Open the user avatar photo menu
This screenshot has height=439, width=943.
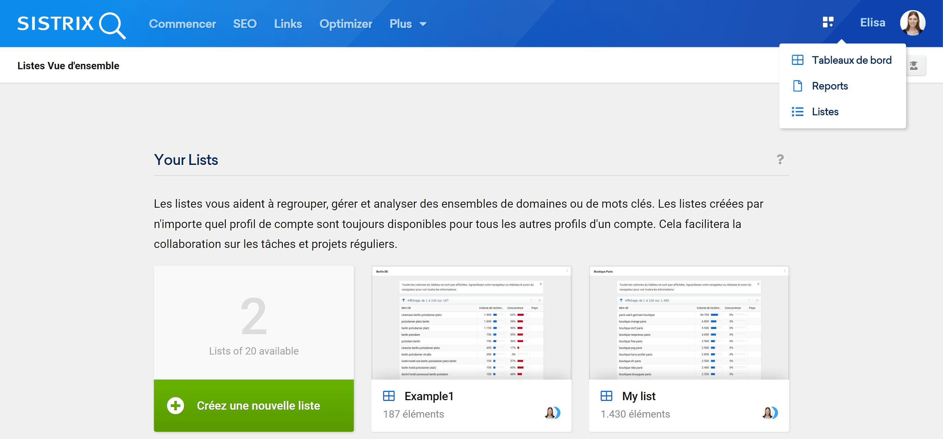[x=913, y=23]
